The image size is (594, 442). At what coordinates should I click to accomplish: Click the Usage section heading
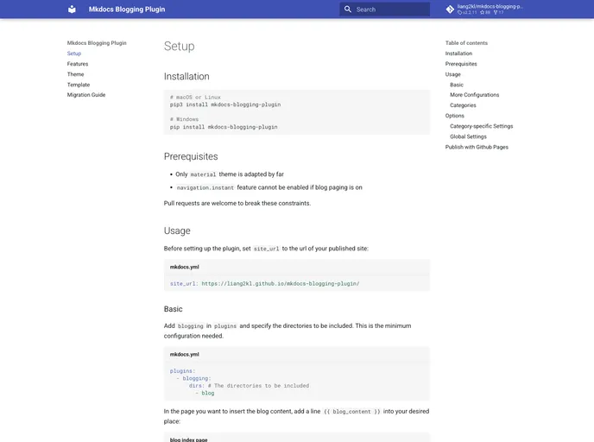point(177,230)
